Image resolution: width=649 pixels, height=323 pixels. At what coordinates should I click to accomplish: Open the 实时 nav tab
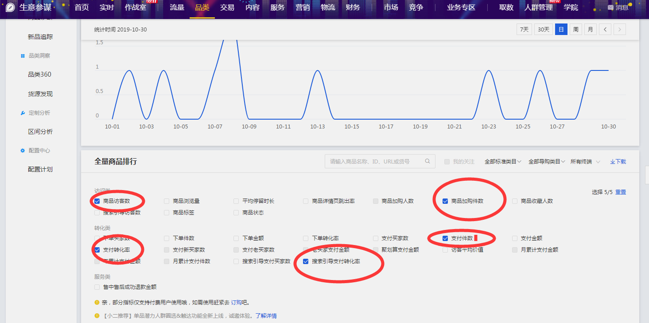[107, 8]
